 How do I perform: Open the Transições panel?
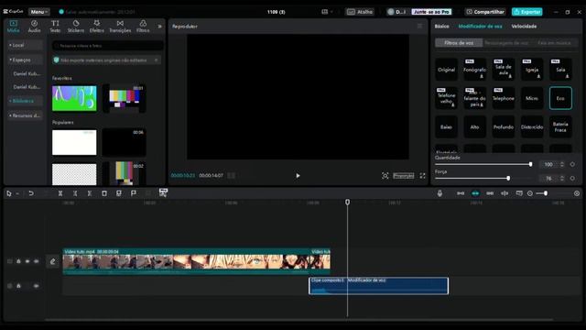[x=120, y=27]
